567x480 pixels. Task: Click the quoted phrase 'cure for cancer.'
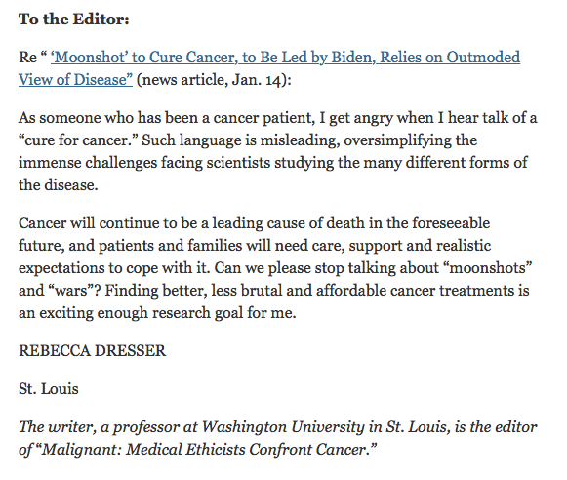coord(78,140)
